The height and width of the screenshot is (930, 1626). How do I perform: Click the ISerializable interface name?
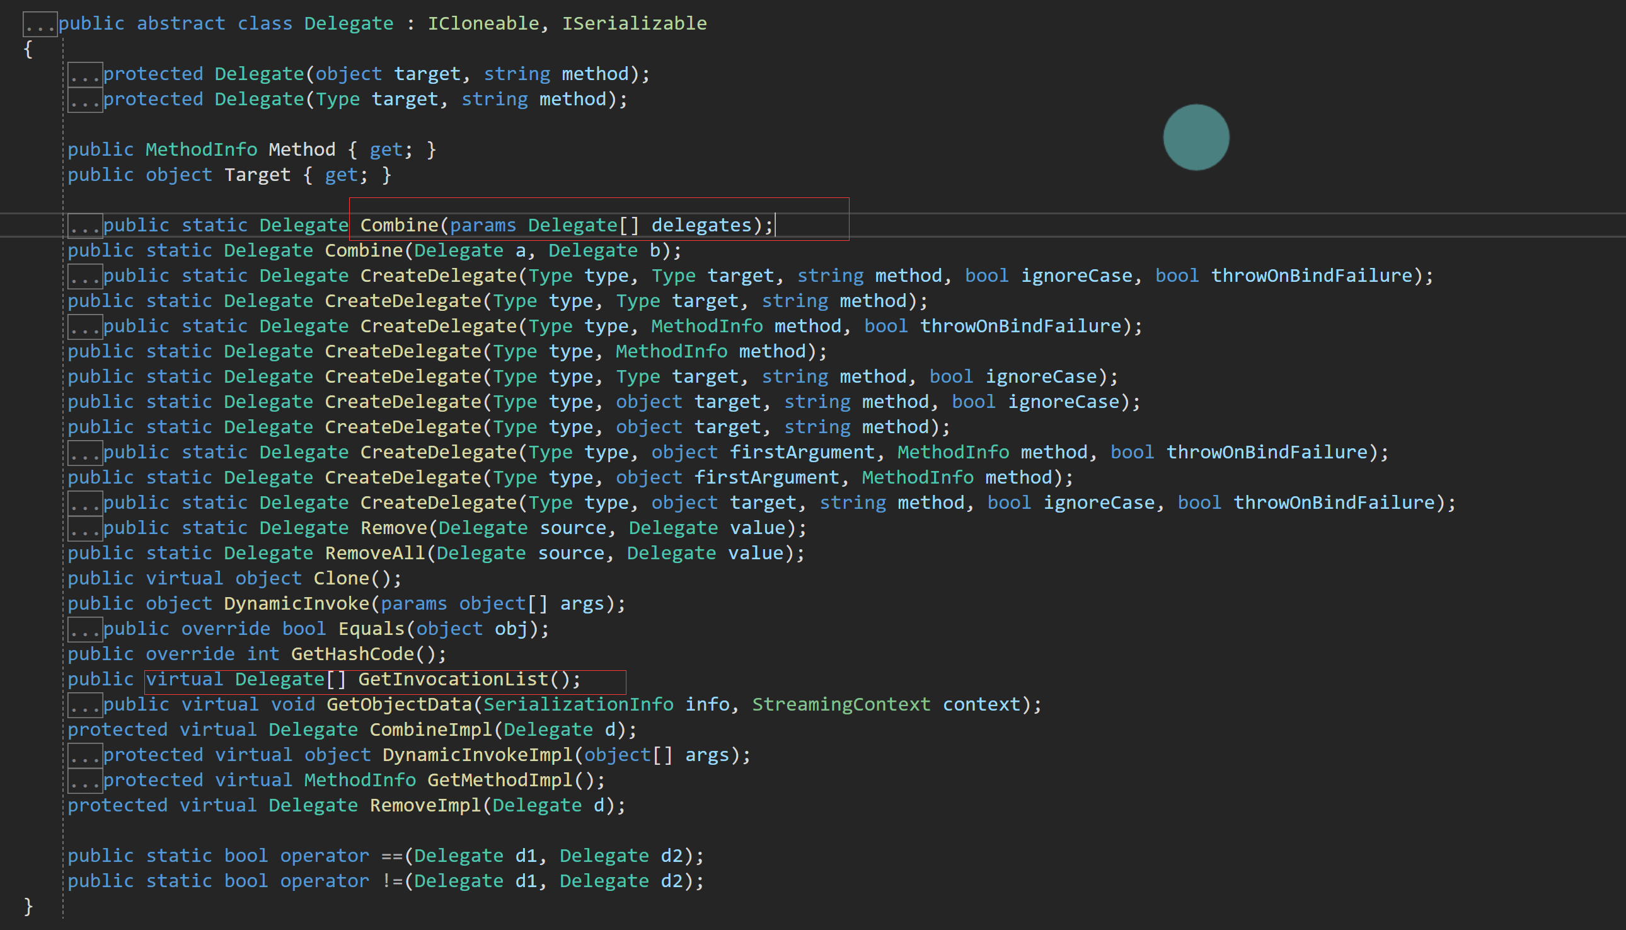(x=634, y=23)
